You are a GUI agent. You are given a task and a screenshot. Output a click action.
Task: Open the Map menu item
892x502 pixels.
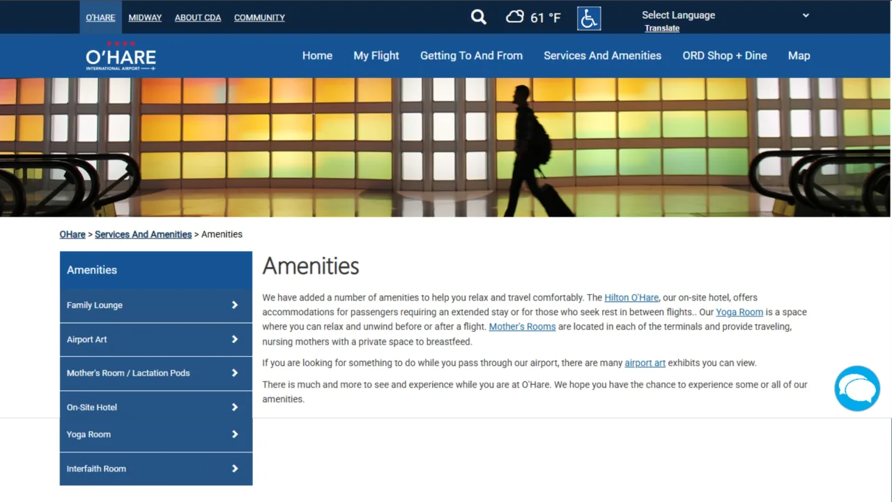[799, 56]
